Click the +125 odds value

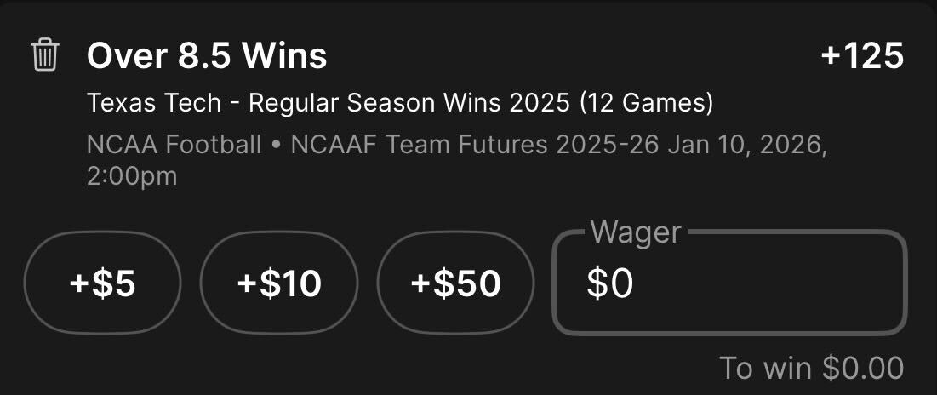point(862,56)
